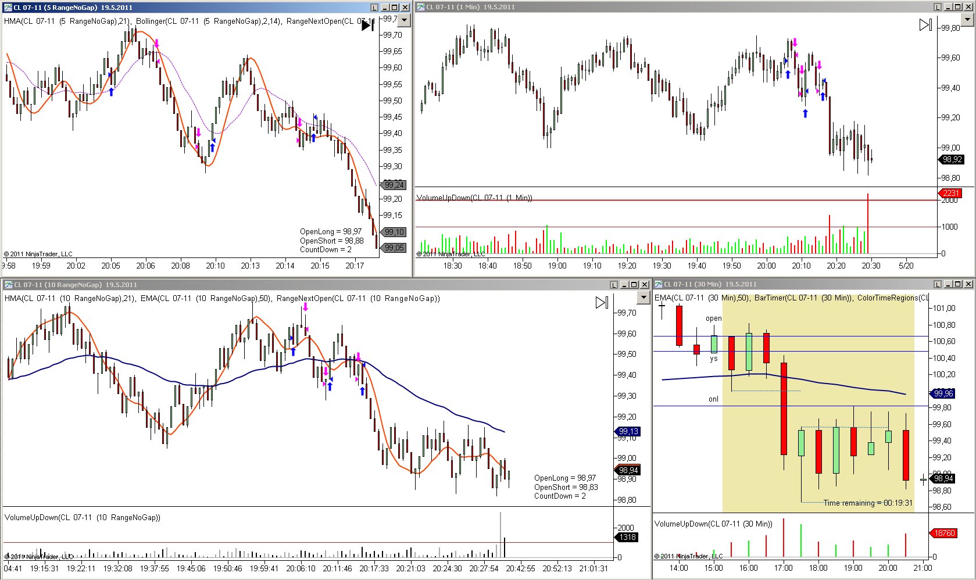Viewport: 976px width, 580px height.
Task: Jump to latest bar in 1 Min chart
Action: click(x=925, y=24)
